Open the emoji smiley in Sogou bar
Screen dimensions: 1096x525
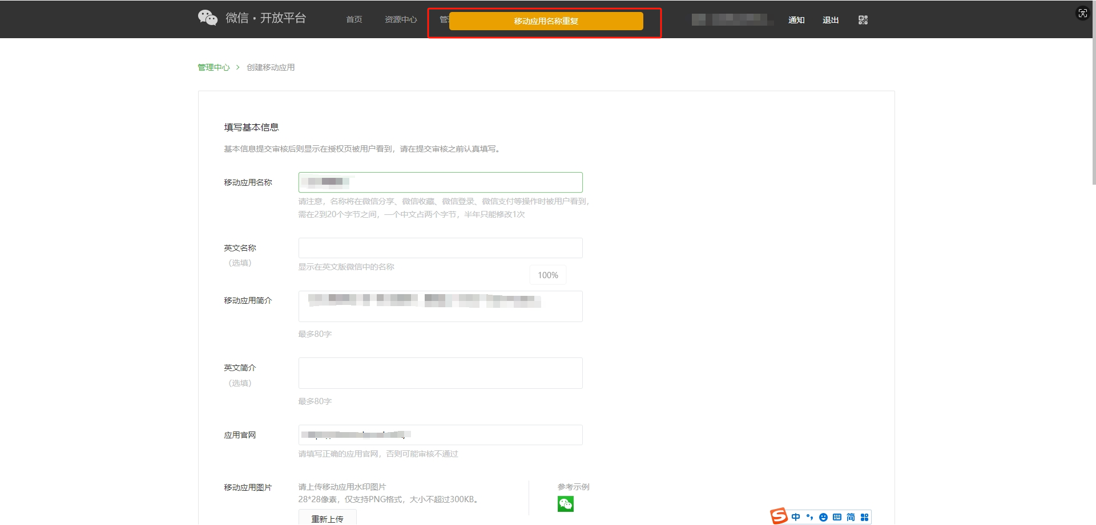click(x=823, y=517)
